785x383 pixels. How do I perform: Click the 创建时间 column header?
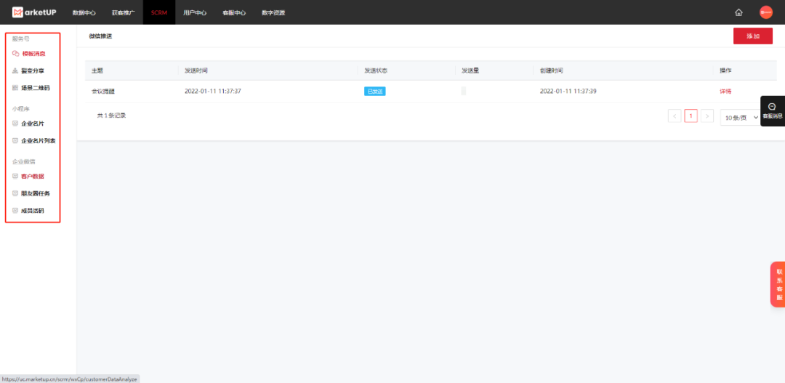coord(551,70)
